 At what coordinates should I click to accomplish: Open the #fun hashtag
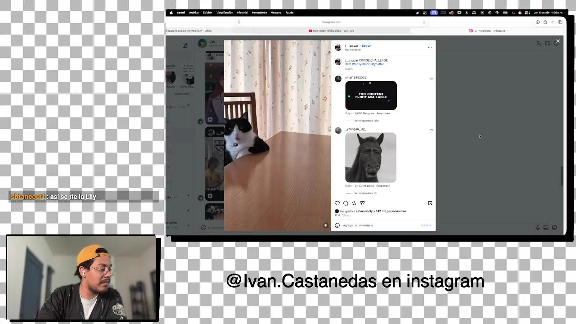point(381,64)
